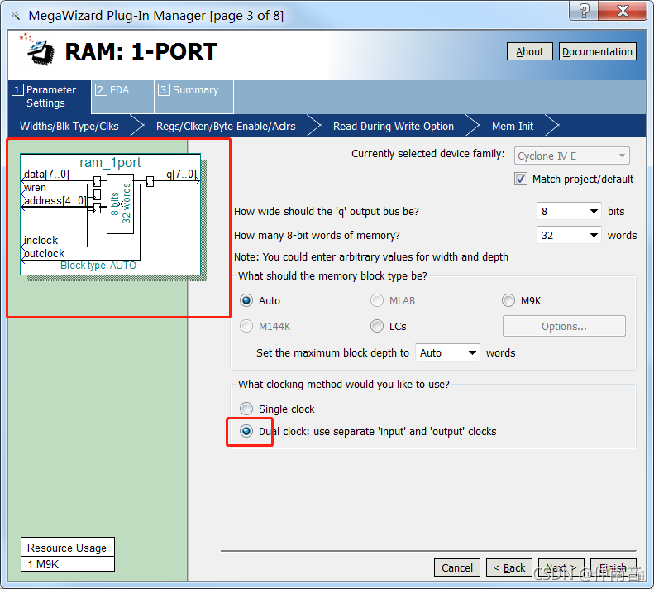Go to Widths/Blk Type/Clks step
This screenshot has height=589, width=654.
pos(69,126)
